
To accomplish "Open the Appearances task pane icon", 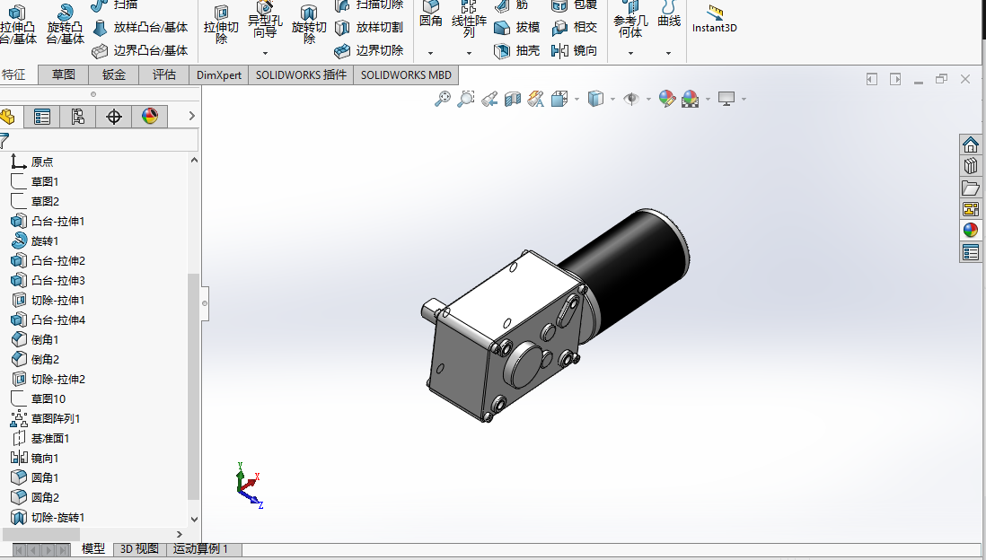I will (970, 231).
